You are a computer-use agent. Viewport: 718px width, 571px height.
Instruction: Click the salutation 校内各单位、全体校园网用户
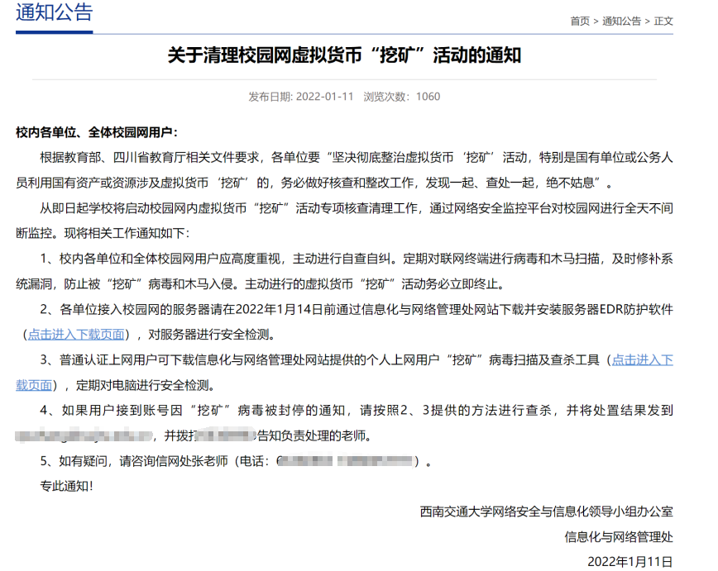coord(97,132)
